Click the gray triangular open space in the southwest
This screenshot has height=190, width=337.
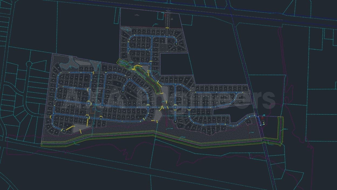pyautogui.click(x=78, y=129)
